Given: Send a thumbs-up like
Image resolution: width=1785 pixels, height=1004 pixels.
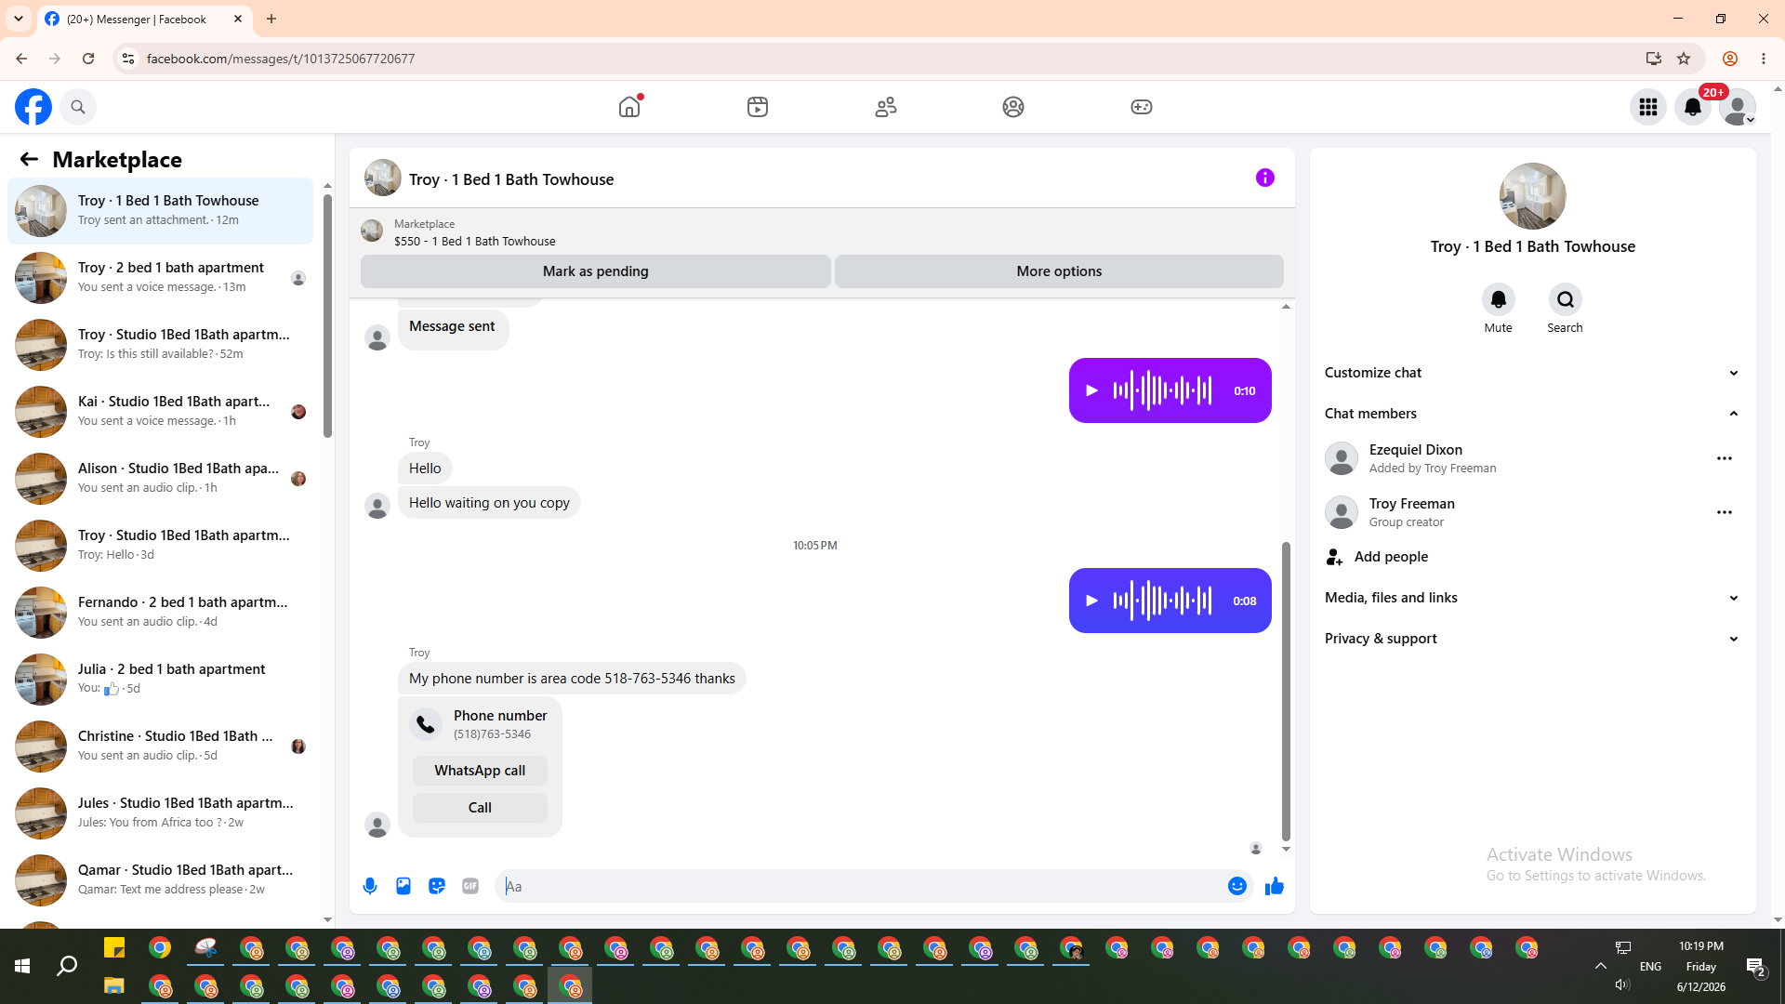Looking at the screenshot, I should [x=1275, y=886].
